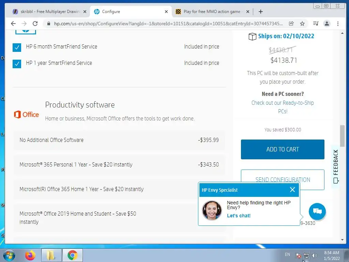Click the $4138.71 price text
Image resolution: width=349 pixels, height=262 pixels.
coord(284,60)
